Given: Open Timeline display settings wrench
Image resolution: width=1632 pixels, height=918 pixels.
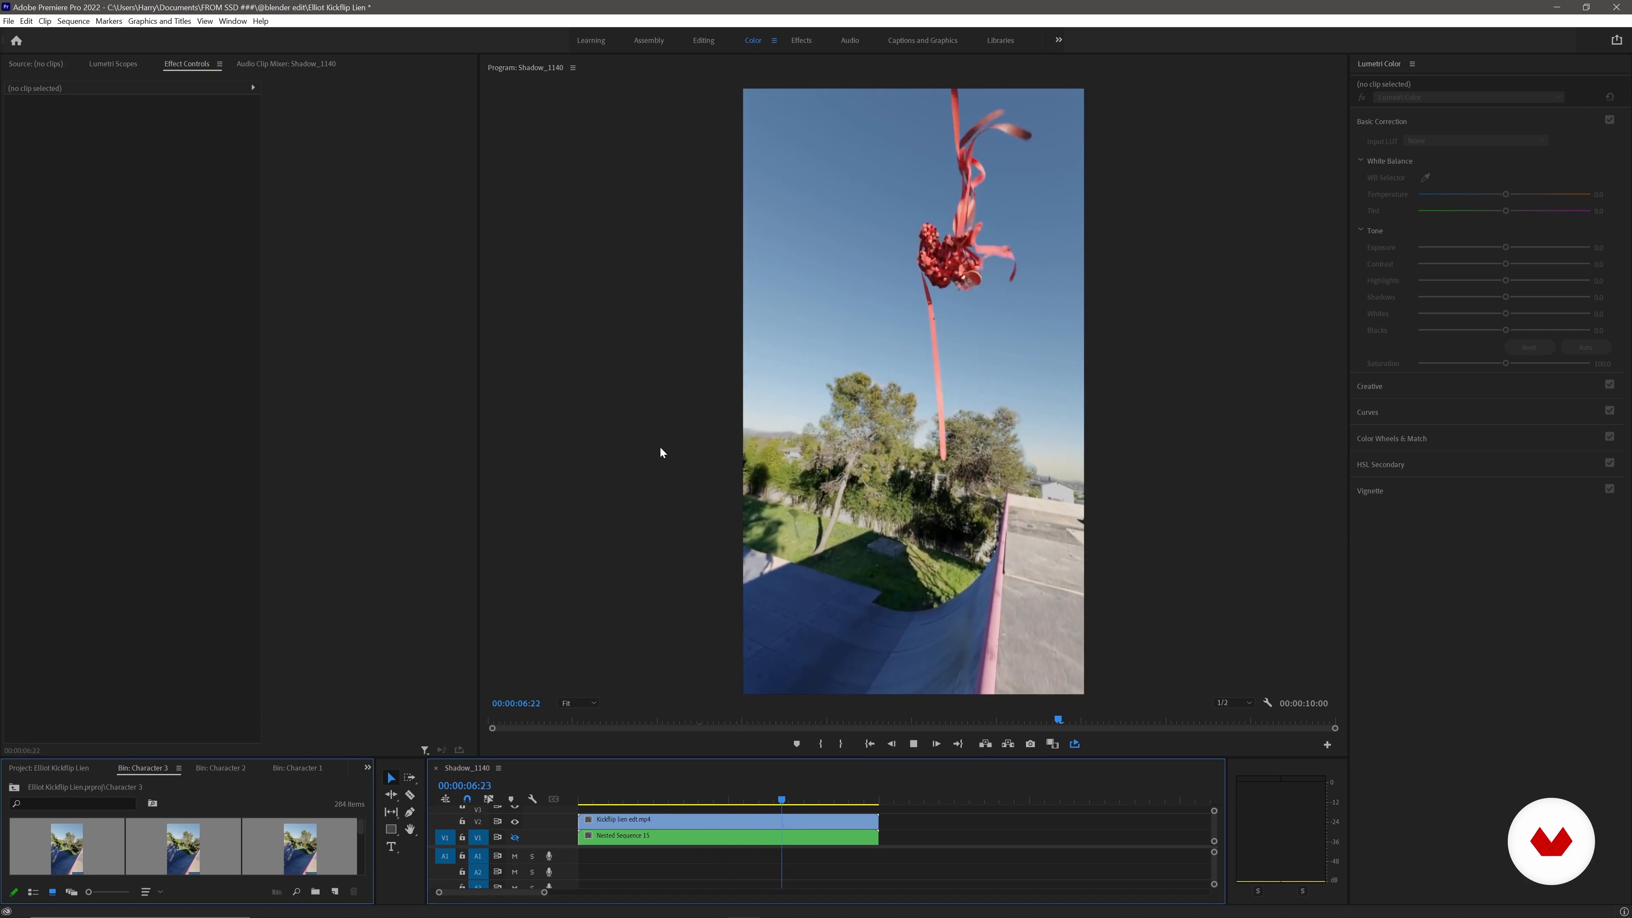Looking at the screenshot, I should (x=532, y=799).
